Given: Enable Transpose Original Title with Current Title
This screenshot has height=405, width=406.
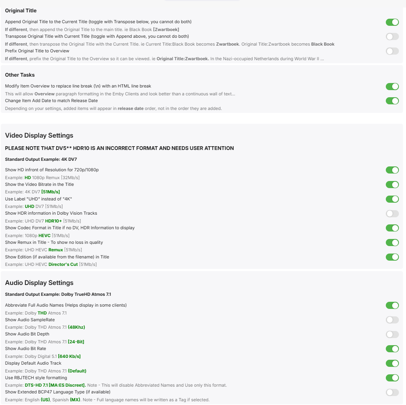Looking at the screenshot, I should click(392, 37).
